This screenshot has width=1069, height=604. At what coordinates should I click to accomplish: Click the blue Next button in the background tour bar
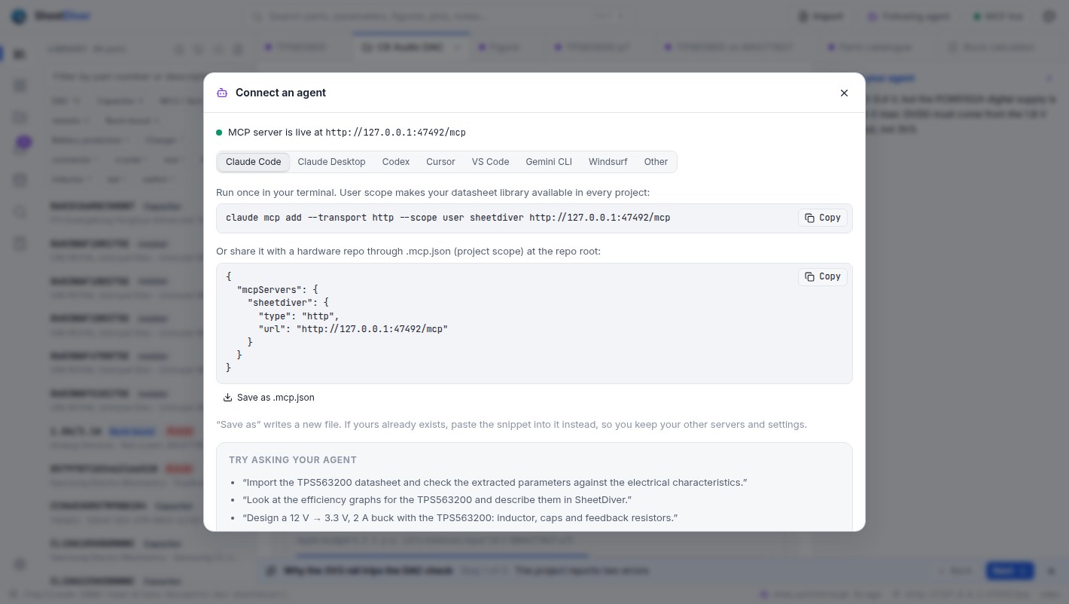pos(1010,571)
